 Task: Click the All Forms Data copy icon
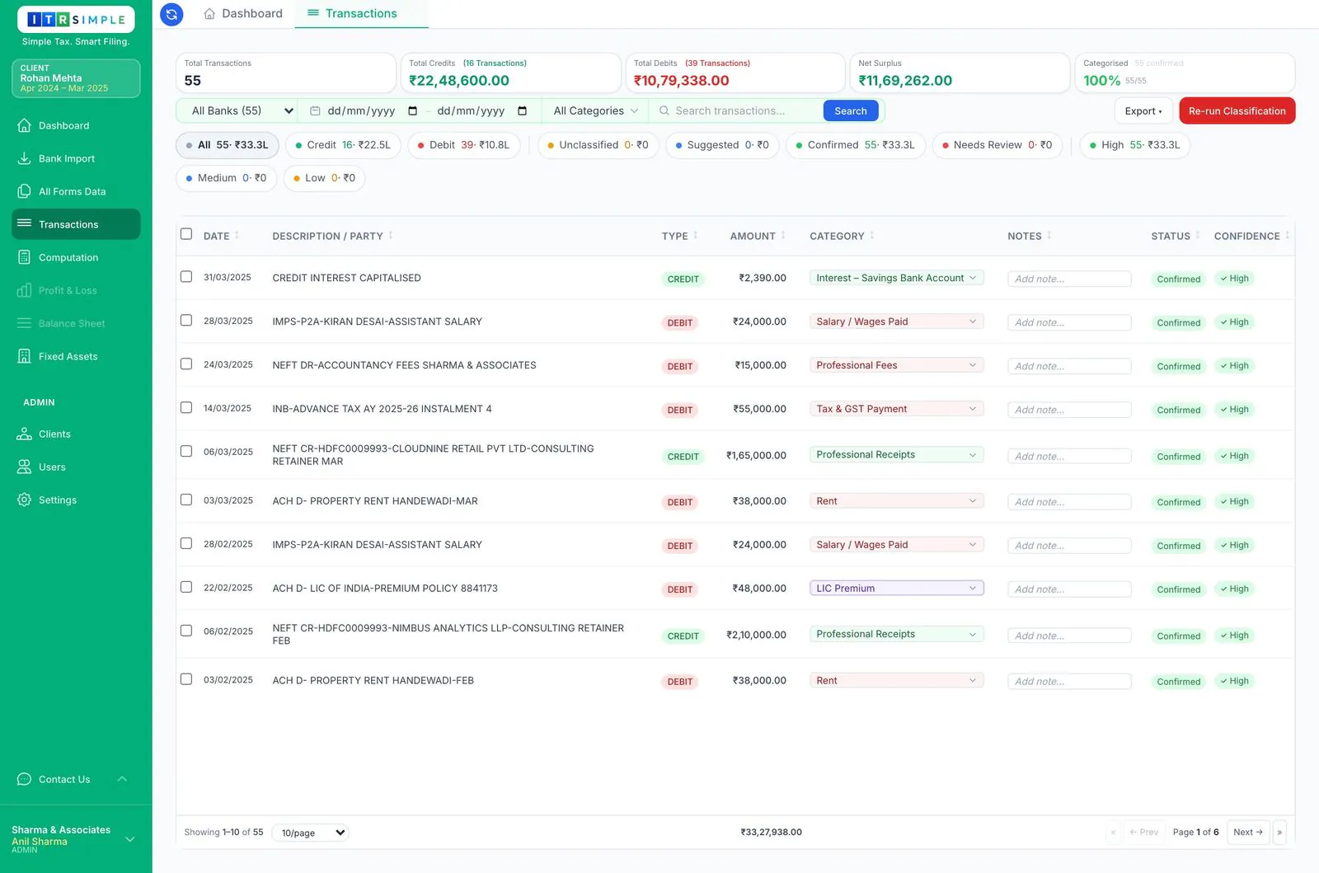(24, 191)
